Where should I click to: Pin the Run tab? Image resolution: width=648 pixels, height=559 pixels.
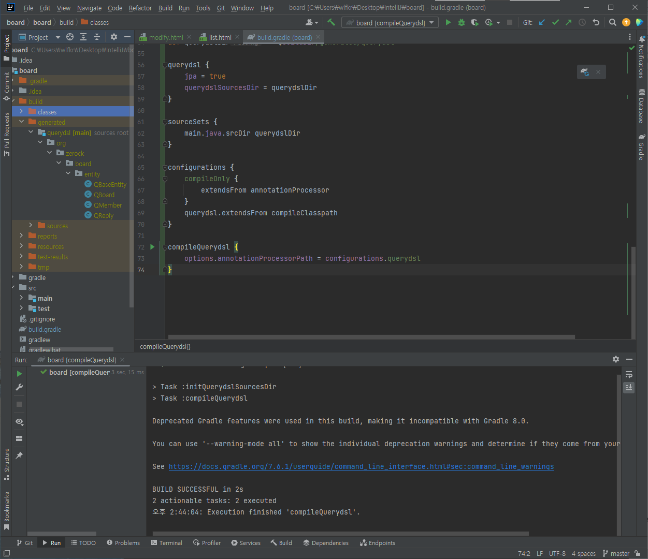coord(19,455)
